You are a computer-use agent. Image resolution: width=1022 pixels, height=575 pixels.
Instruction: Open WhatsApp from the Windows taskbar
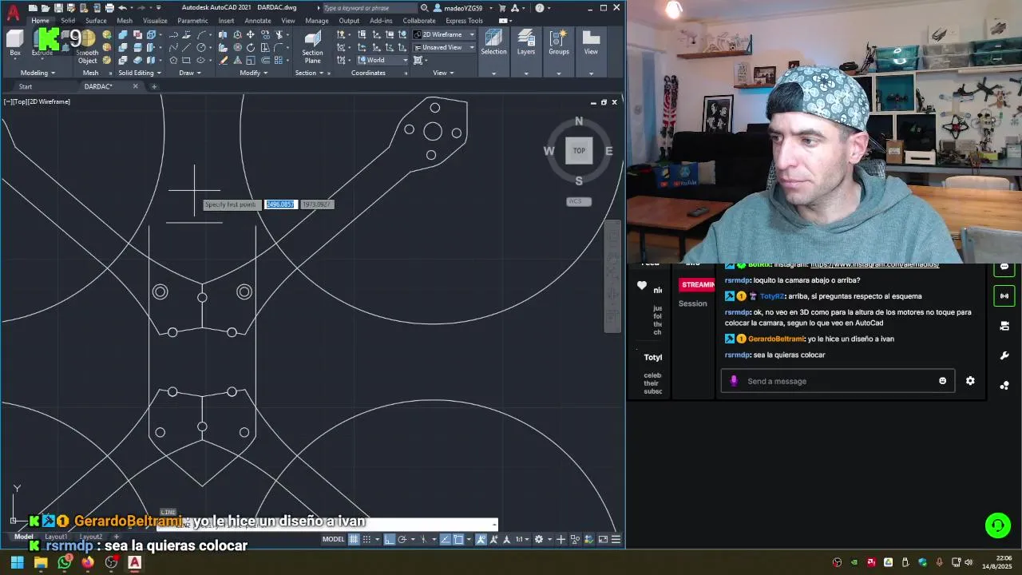(64, 562)
